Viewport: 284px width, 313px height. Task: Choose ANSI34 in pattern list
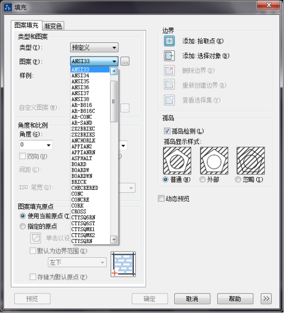click(90, 76)
